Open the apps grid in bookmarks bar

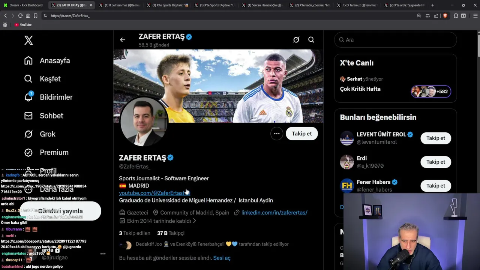pos(5,25)
